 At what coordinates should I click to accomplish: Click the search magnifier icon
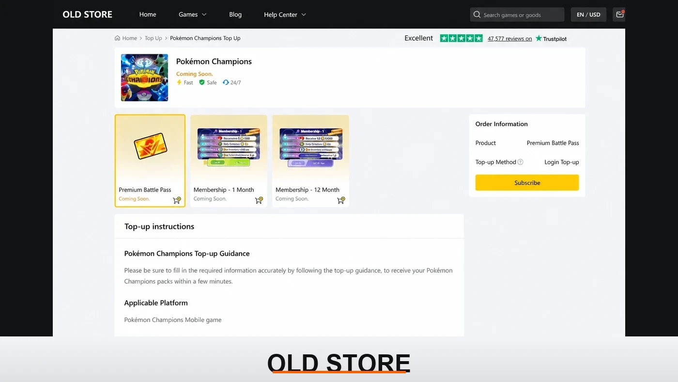(x=477, y=15)
